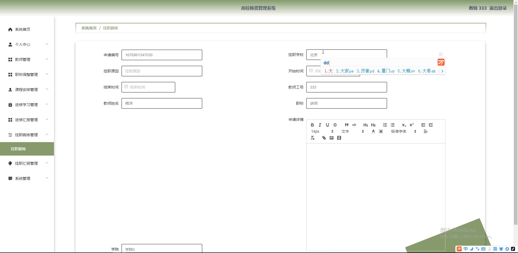Viewport: 518px width, 253px height.
Task: Decrease indent in the editor
Action: pos(423,125)
